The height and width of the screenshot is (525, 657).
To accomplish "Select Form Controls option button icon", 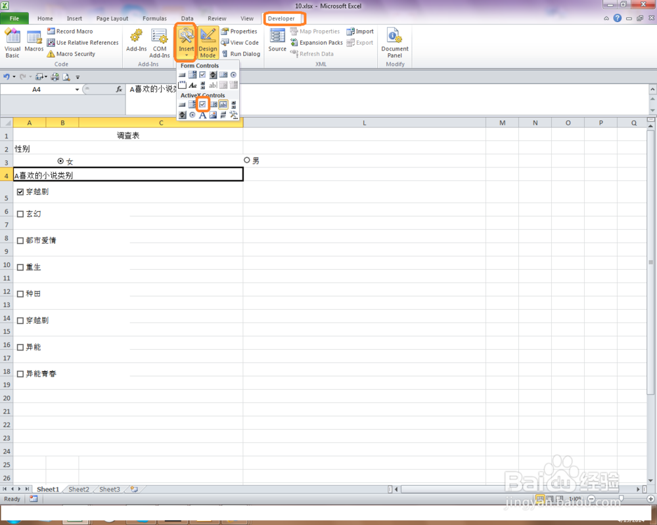I will 233,75.
